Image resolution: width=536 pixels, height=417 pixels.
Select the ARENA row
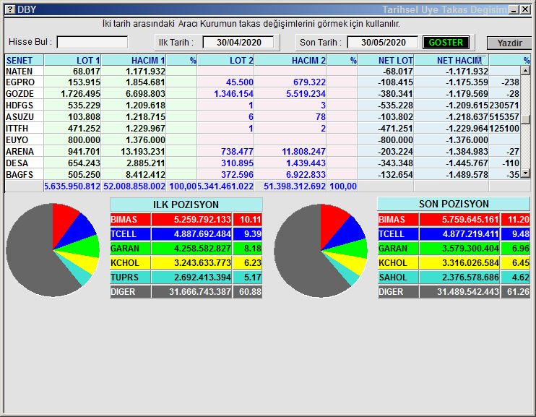(x=262, y=152)
